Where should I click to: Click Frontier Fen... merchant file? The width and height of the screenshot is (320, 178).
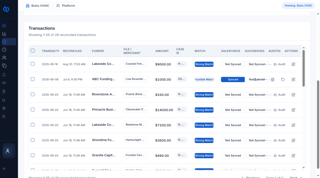(x=136, y=155)
